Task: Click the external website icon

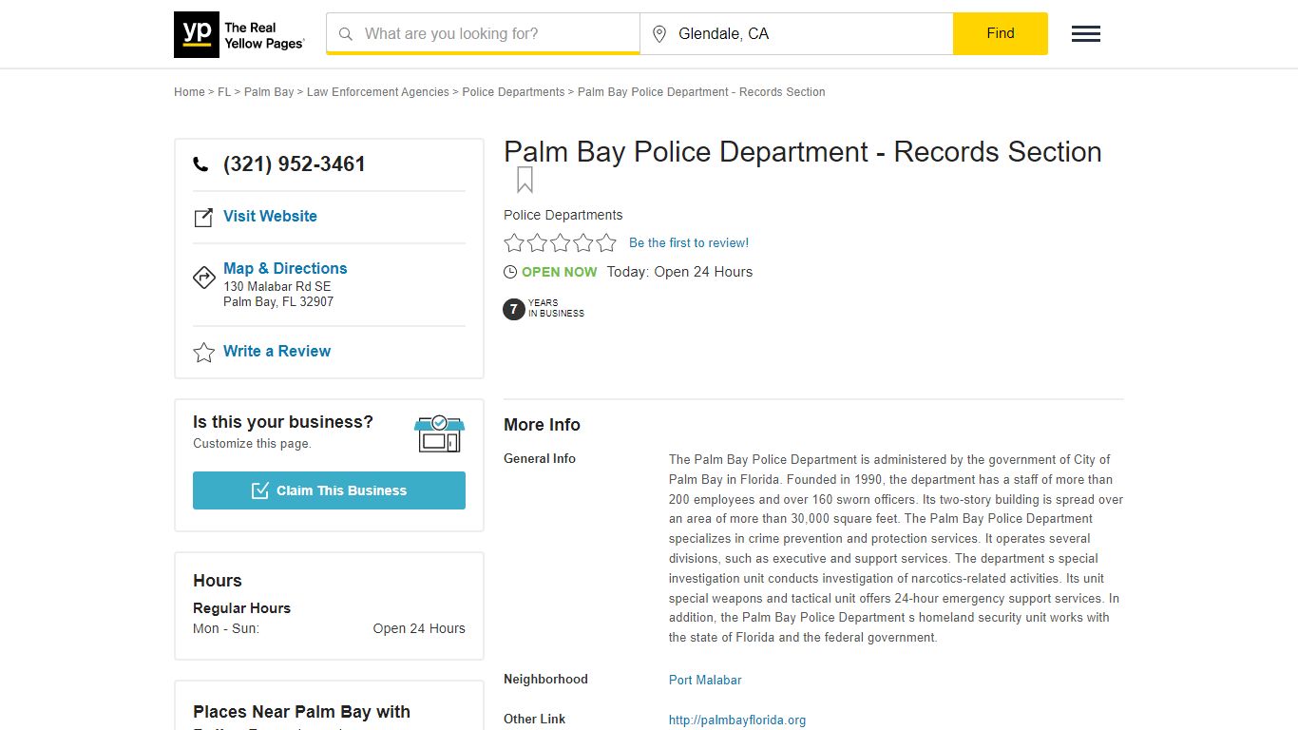Action: point(203,218)
